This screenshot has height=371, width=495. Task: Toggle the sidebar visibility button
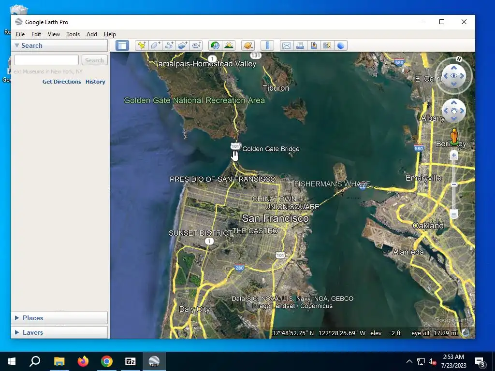[x=122, y=45]
